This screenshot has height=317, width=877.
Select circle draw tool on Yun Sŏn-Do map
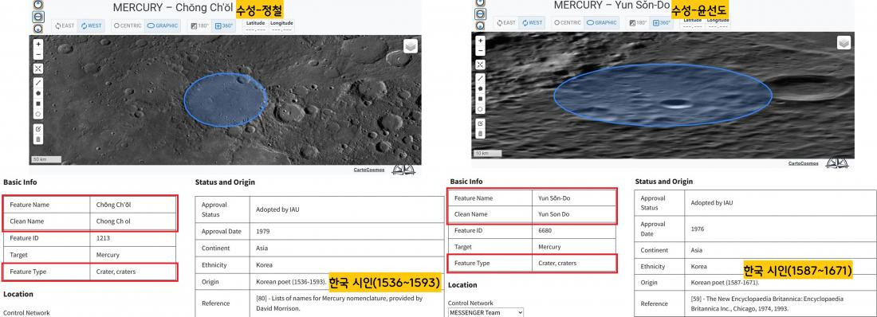pyautogui.click(x=480, y=109)
